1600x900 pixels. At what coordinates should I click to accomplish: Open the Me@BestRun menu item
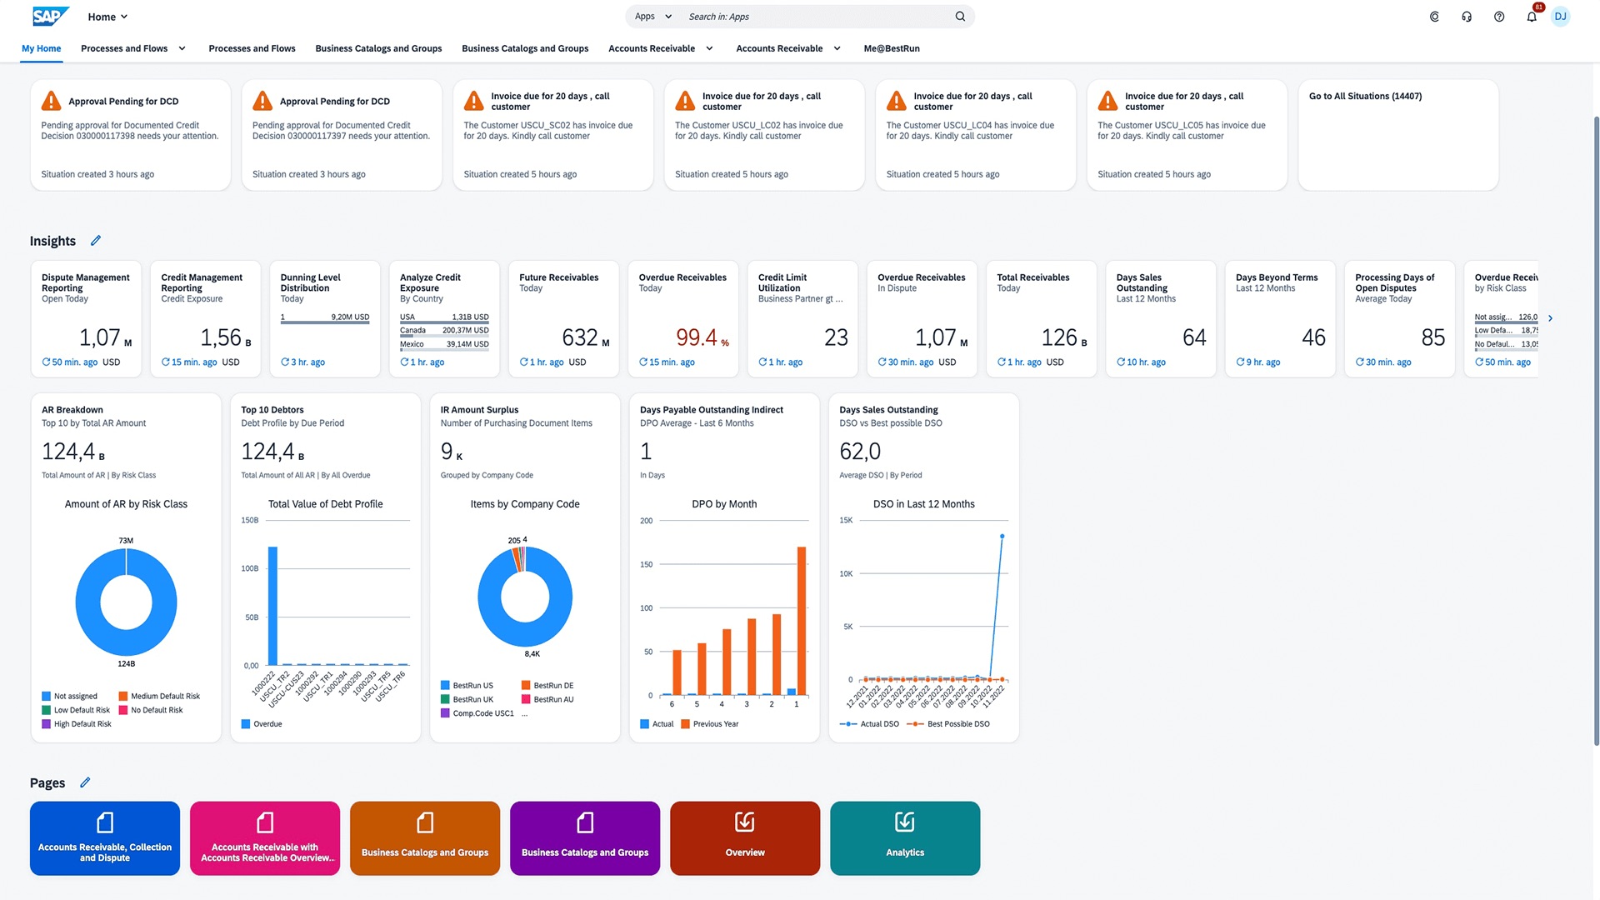(892, 48)
